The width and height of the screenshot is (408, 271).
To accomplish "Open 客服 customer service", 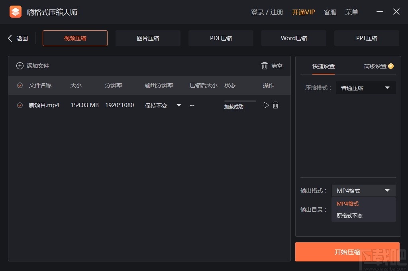I will (330, 12).
